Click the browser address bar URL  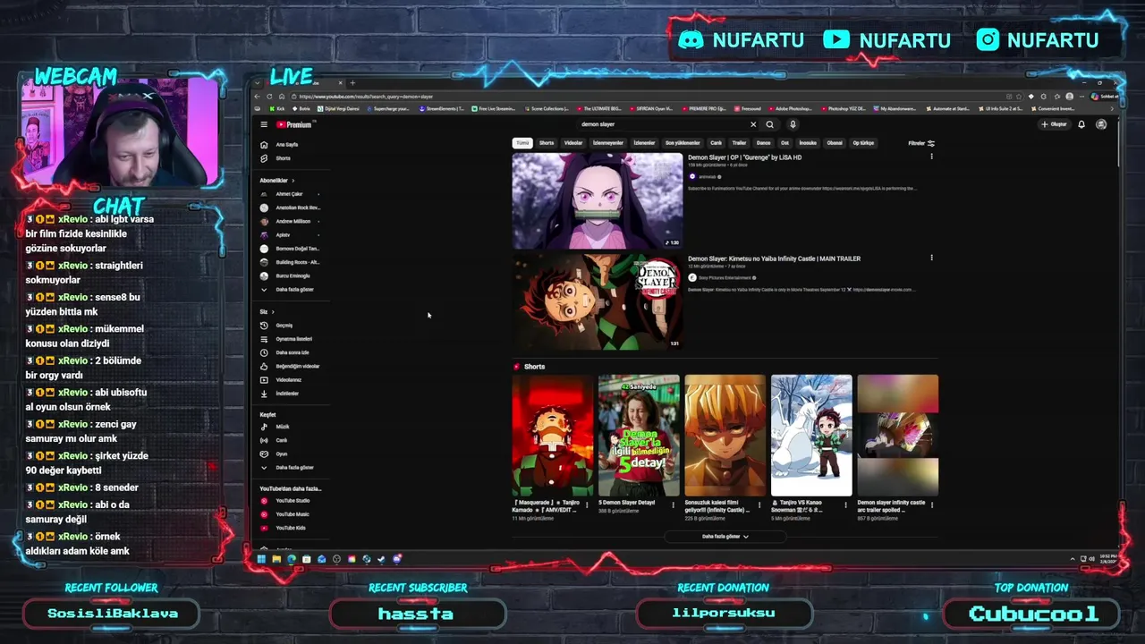point(366,97)
